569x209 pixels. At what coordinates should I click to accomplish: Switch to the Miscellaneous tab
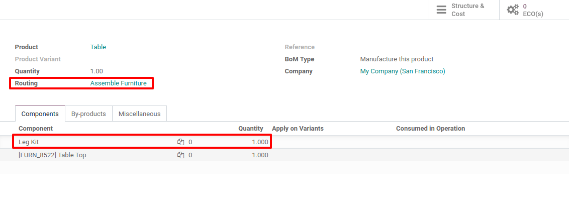[x=139, y=114]
